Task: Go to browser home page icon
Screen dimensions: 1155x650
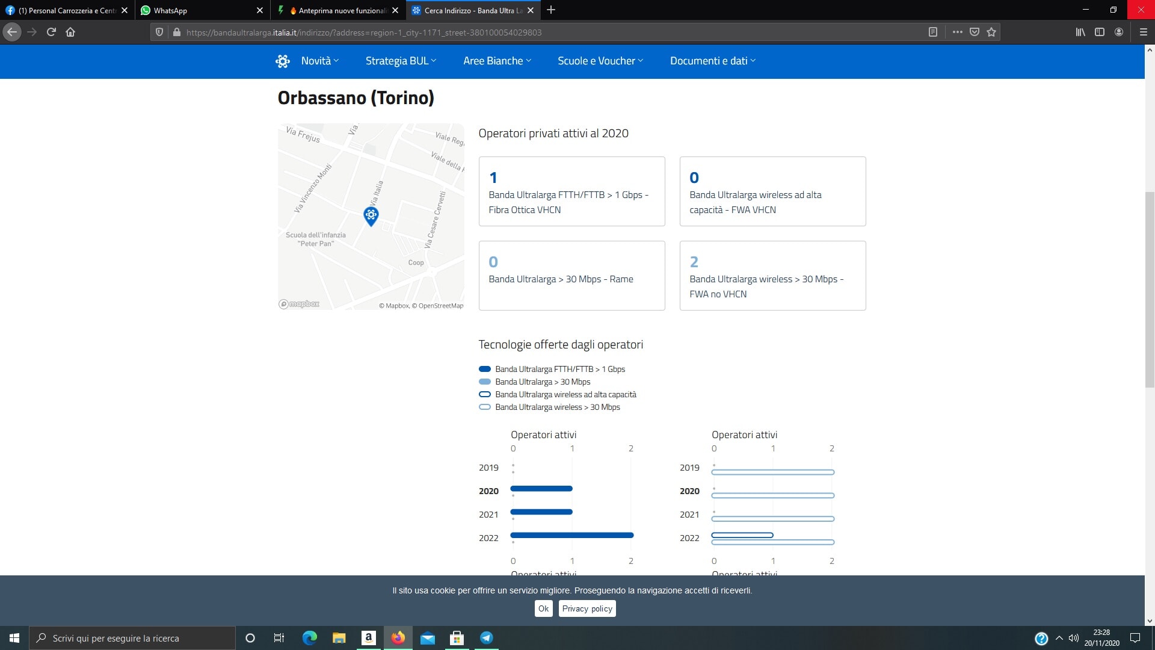Action: (x=70, y=32)
